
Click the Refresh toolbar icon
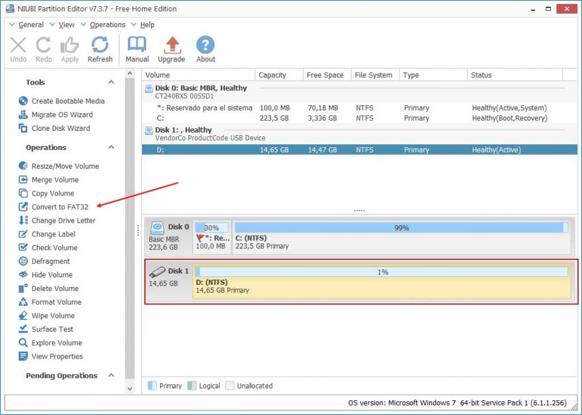100,45
